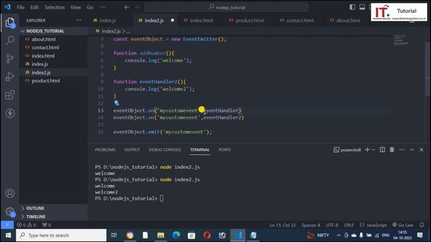Maximize the panel with the chevron up

(411, 149)
